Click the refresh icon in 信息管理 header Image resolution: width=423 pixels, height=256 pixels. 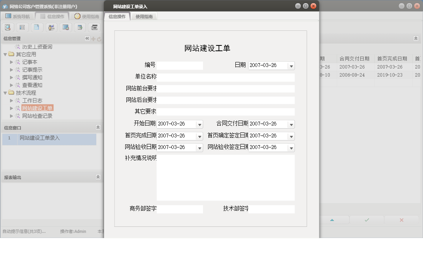(x=99, y=38)
